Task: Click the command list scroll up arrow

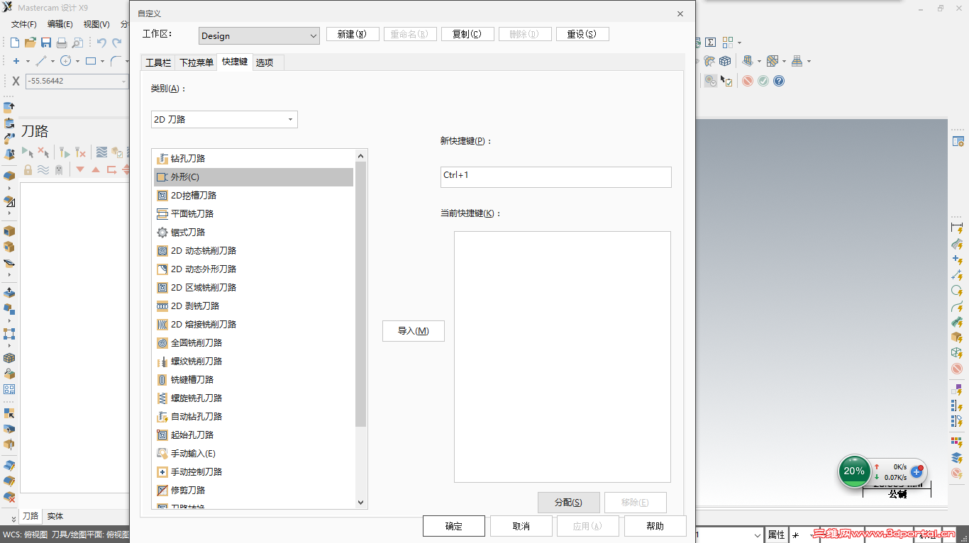Action: 361,156
